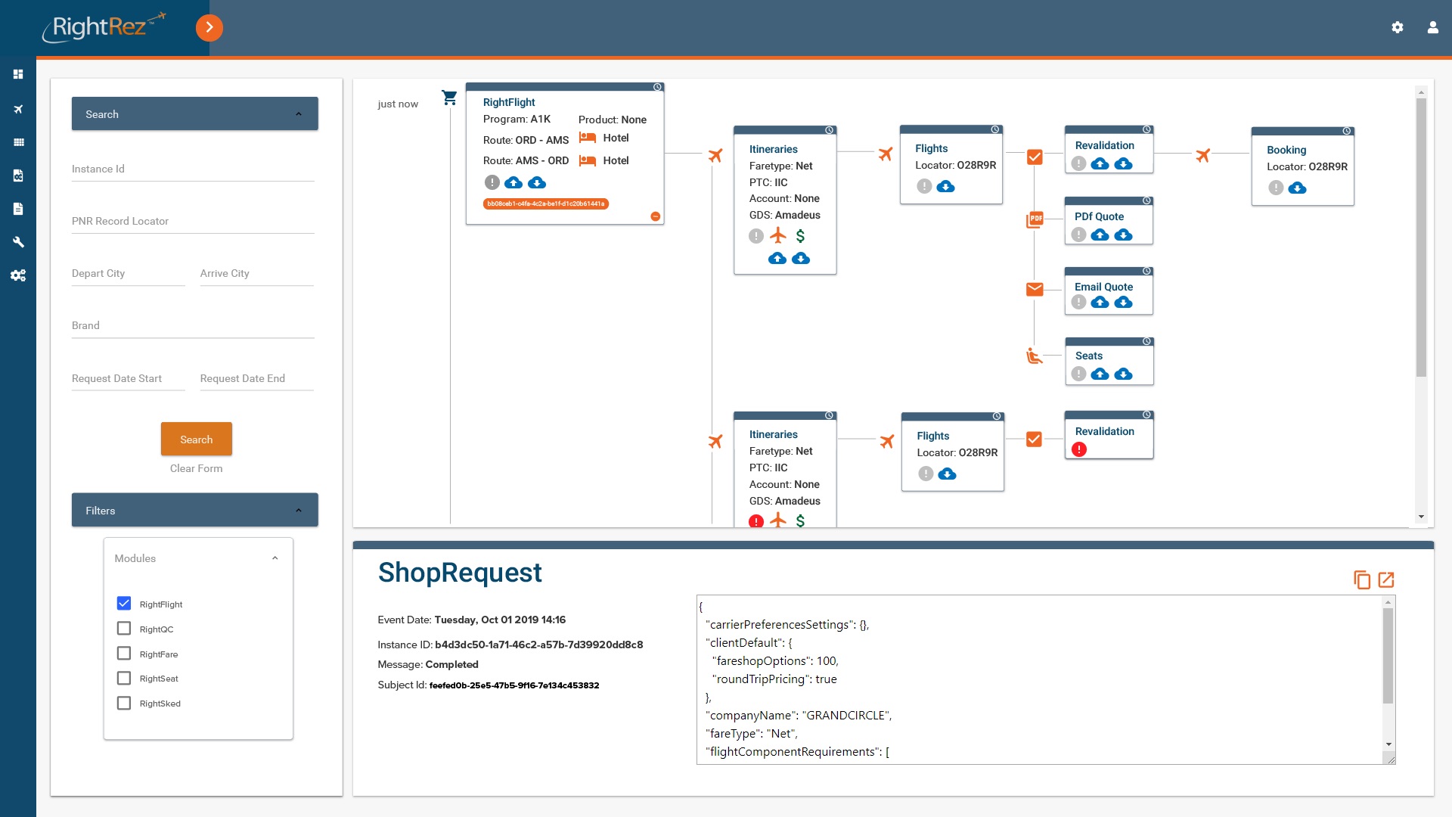
Task: Open ShopRequest in new window icon
Action: (1386, 580)
